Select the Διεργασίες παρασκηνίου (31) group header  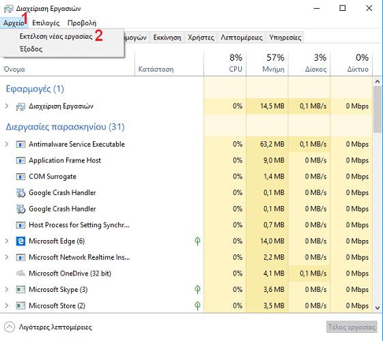65,127
